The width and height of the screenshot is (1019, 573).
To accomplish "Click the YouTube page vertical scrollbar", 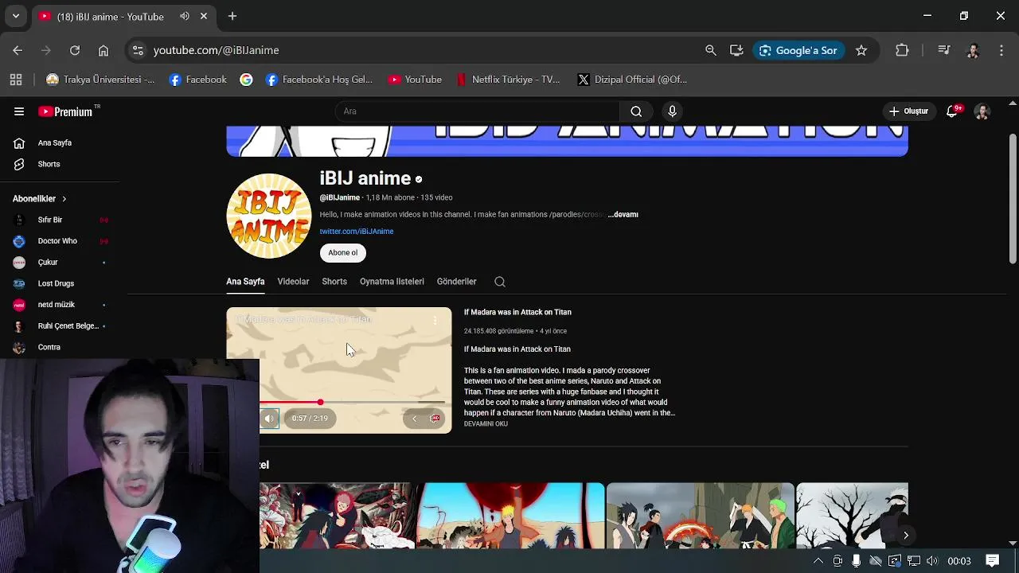I will tap(1013, 199).
